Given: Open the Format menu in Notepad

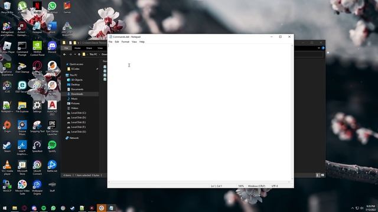Looking at the screenshot, I should [125, 42].
